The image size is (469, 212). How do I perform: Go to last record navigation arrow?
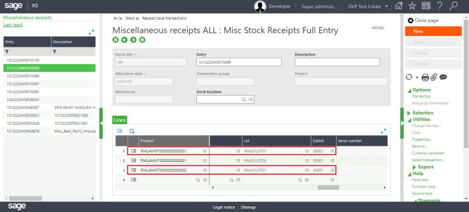(142, 40)
